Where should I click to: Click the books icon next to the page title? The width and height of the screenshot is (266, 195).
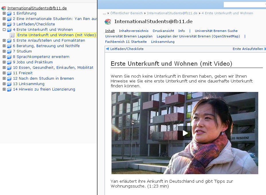click(x=108, y=22)
